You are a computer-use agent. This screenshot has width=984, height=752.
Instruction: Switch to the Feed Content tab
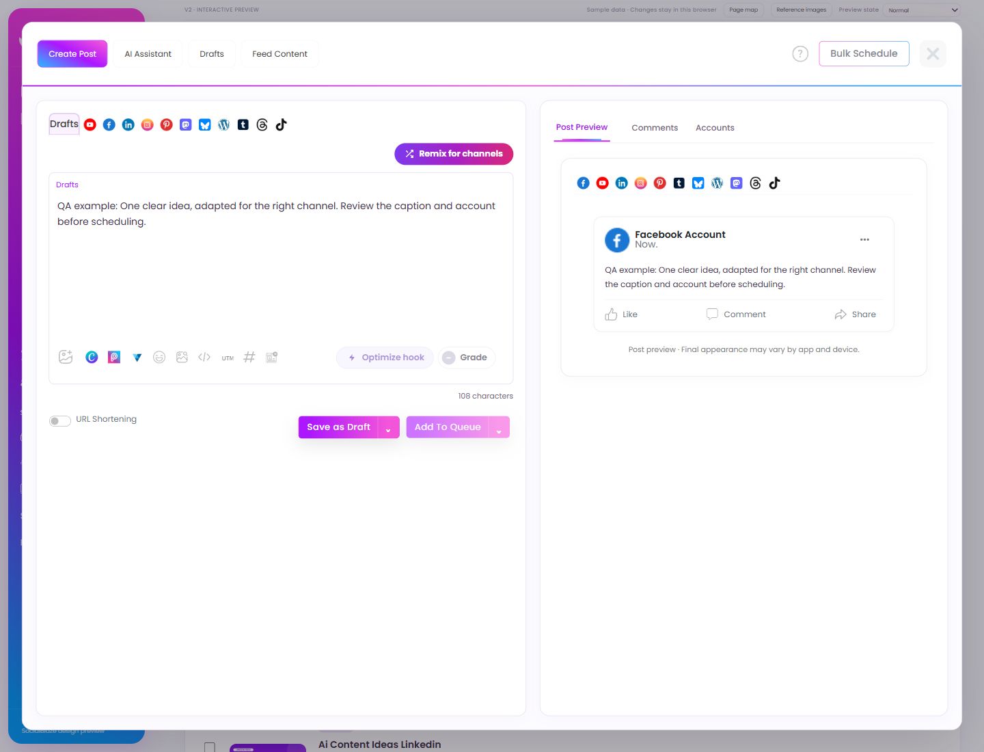point(279,54)
